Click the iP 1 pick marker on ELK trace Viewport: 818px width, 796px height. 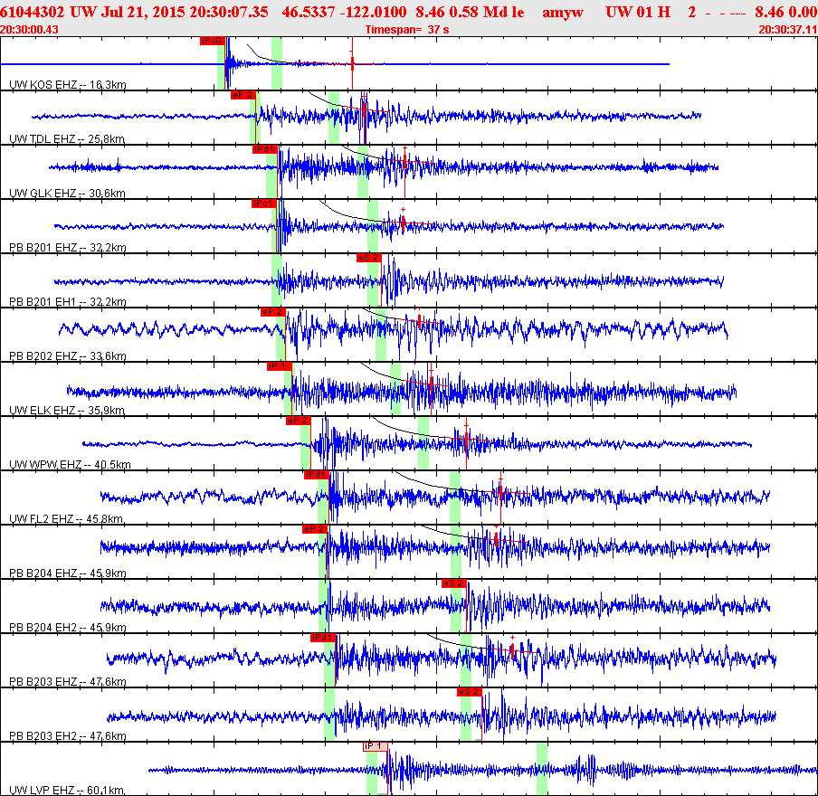[279, 366]
